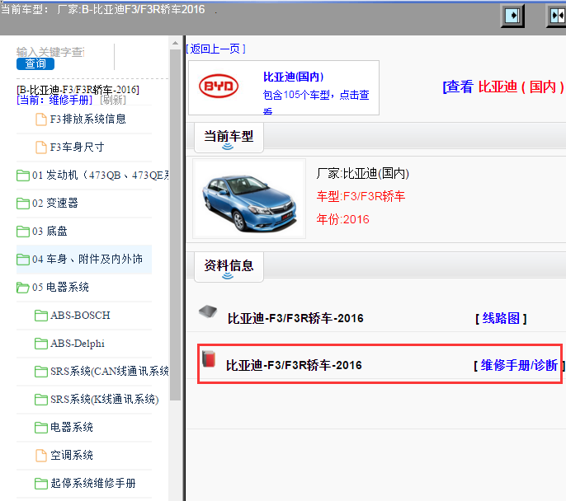
Task: Click 比亚迪-F3/F3R轿车-2016 title in 维修手册 row
Action: point(294,365)
